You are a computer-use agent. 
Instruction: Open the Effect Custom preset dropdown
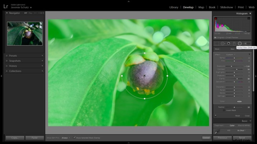click(230, 55)
